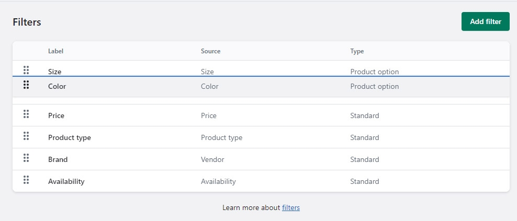Click the drag handle beside Color
The width and height of the screenshot is (517, 221).
[x=26, y=85]
